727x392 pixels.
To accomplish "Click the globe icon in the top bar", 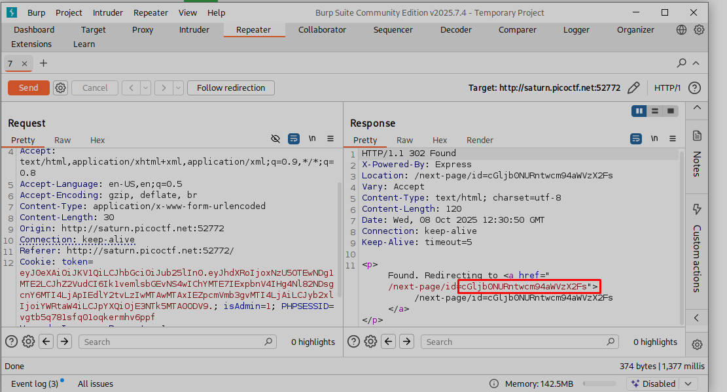I will click(x=682, y=29).
